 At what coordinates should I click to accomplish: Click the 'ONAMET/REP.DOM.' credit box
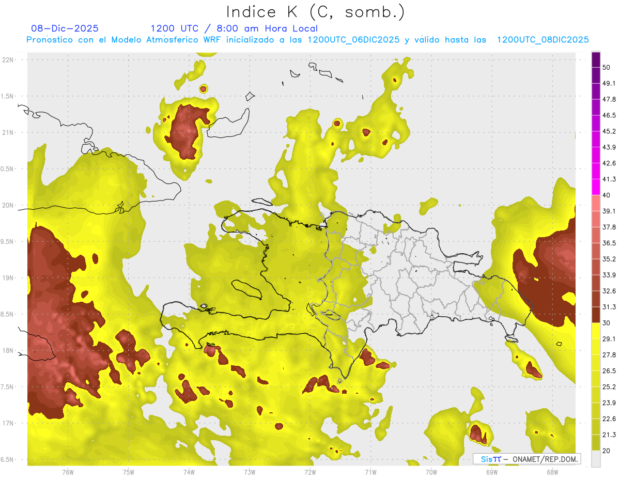pyautogui.click(x=526, y=459)
